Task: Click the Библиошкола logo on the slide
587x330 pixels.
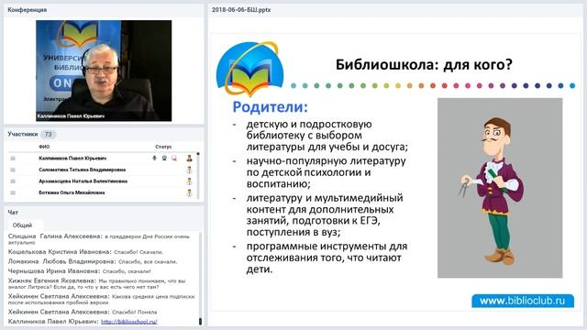Action: 249,69
